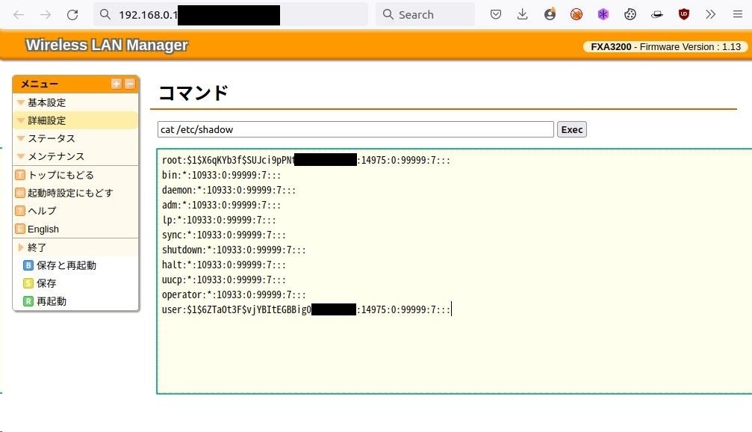The width and height of the screenshot is (752, 432).
Task: Click トップにもどる (Return to Top)
Action: coord(60,174)
